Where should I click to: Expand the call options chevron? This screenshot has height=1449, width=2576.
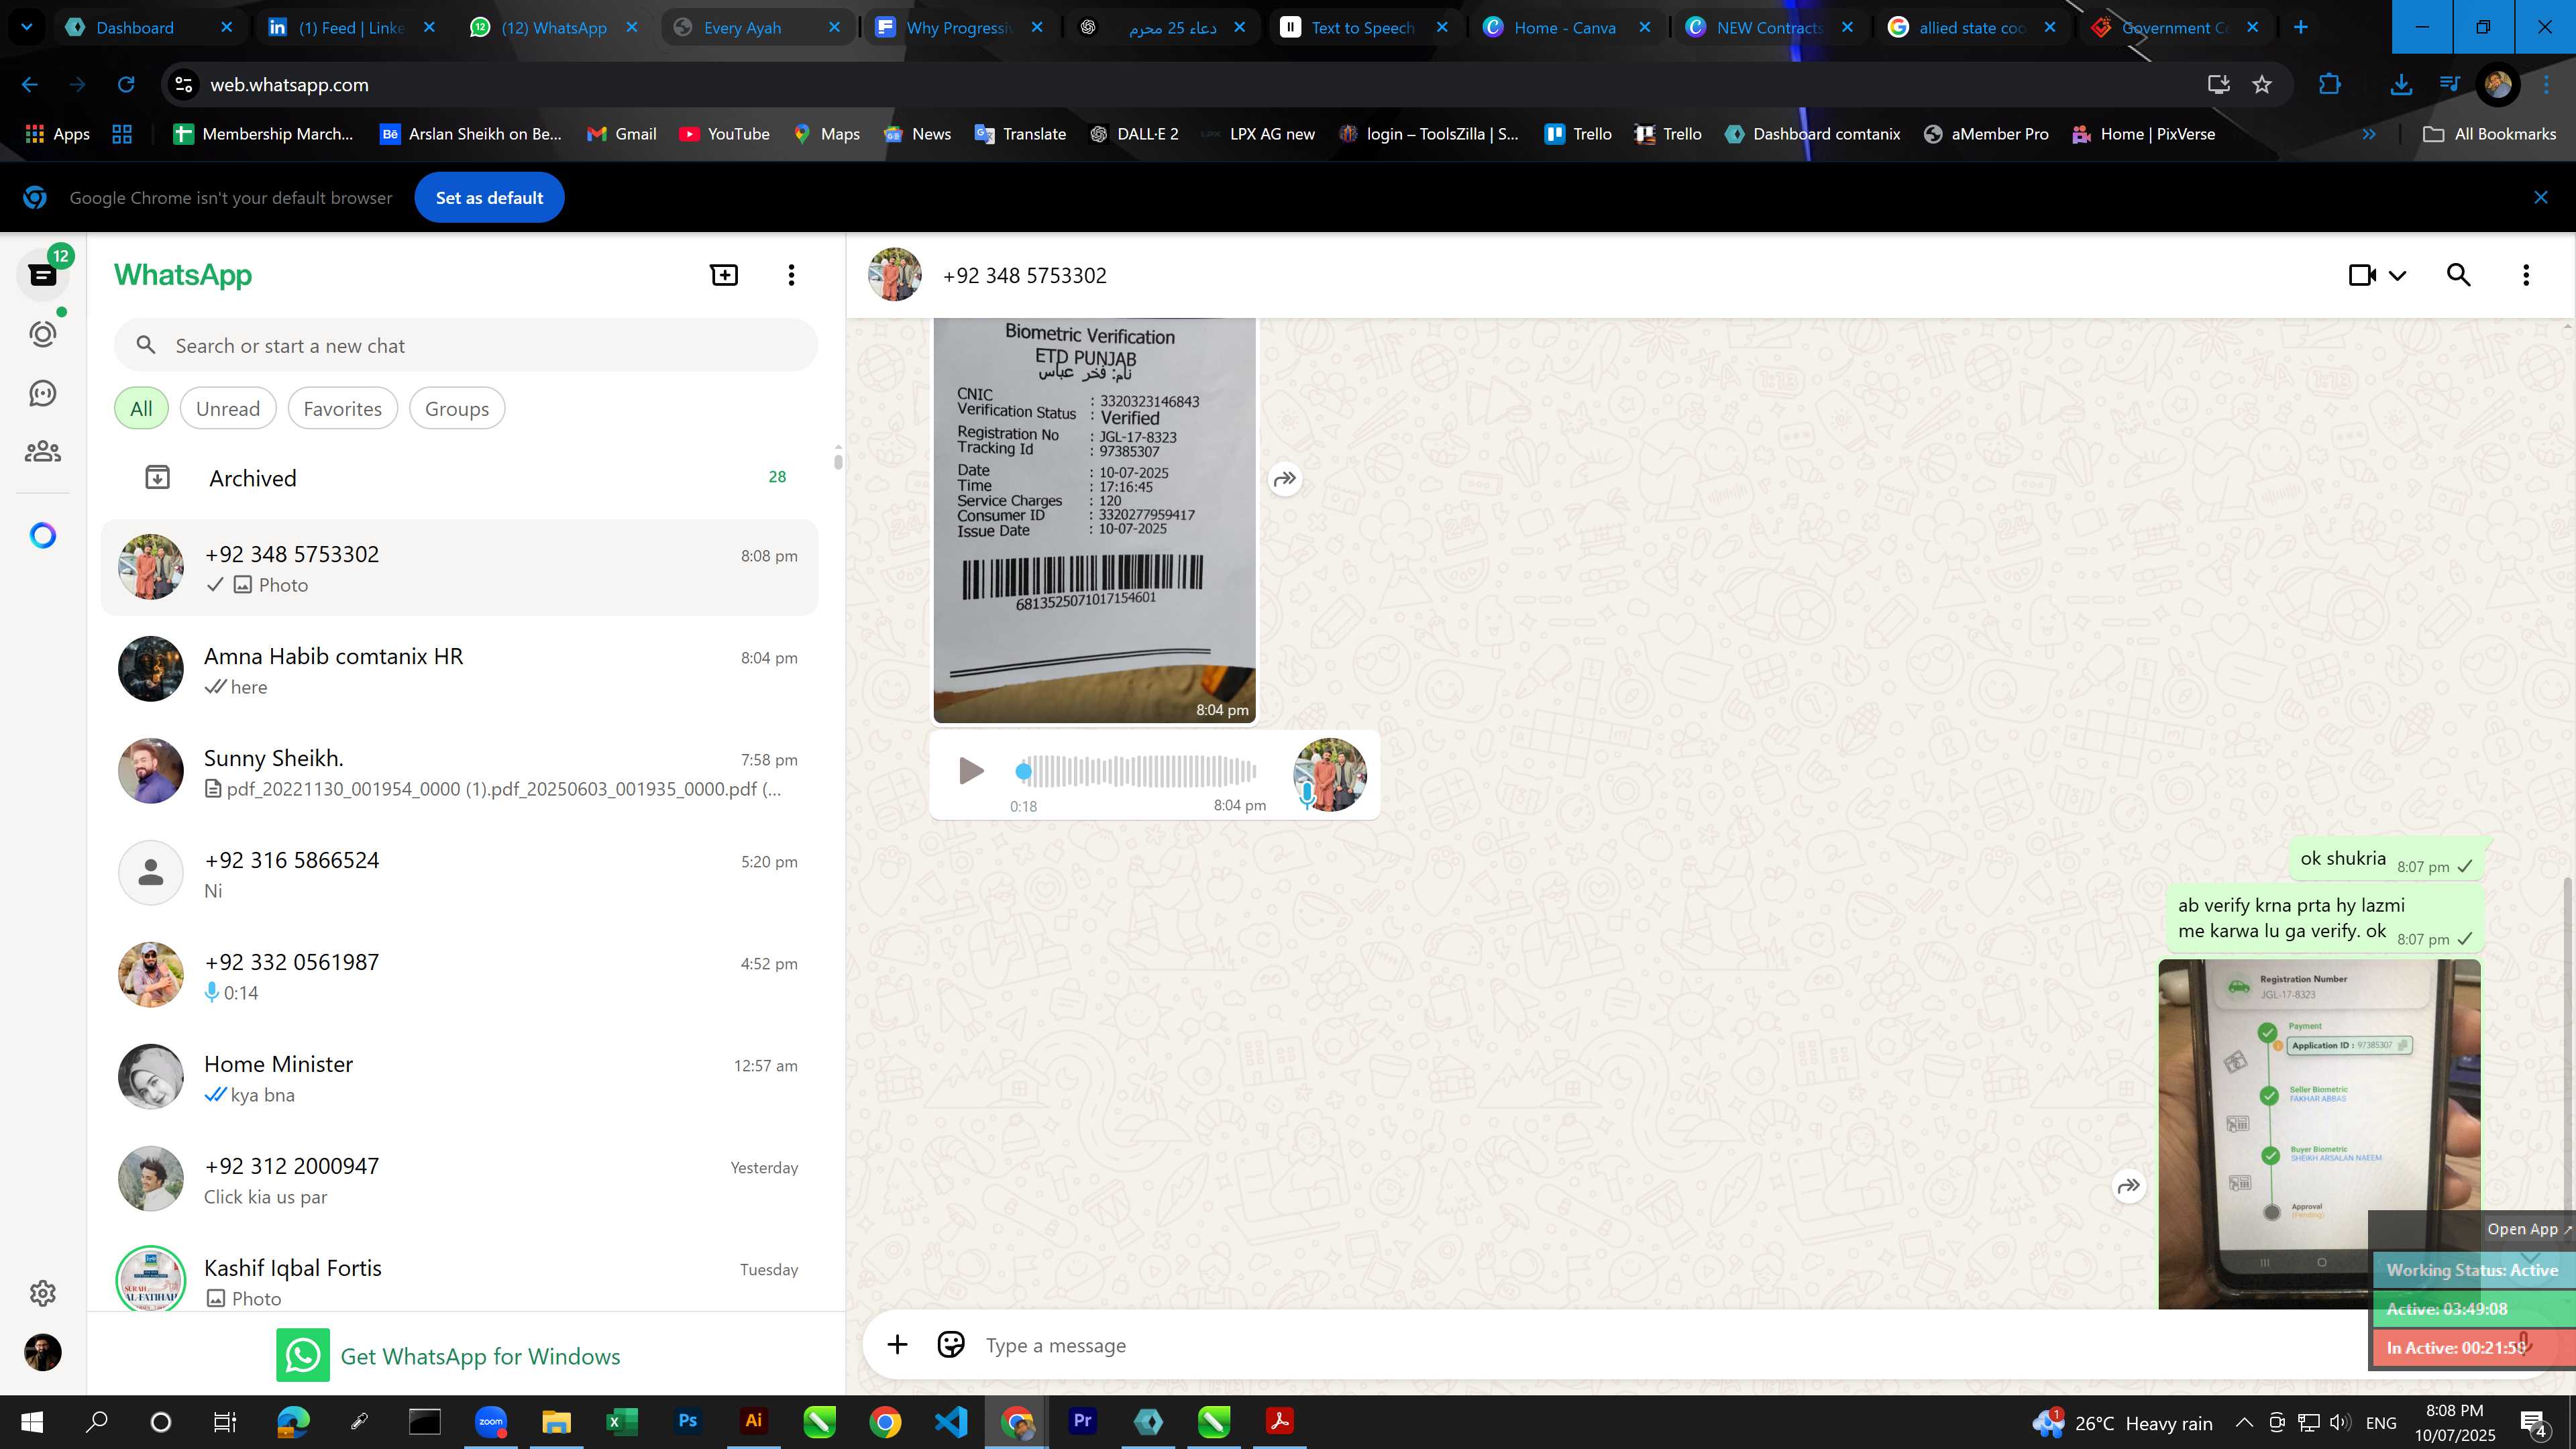point(2397,275)
